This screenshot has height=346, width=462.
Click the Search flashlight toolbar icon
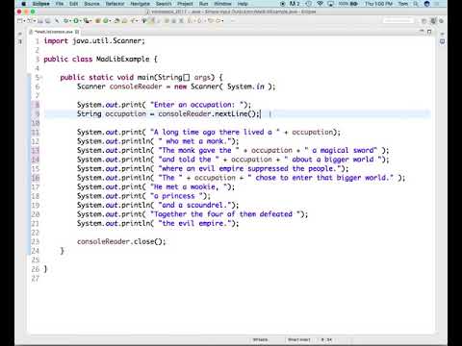tap(132, 21)
